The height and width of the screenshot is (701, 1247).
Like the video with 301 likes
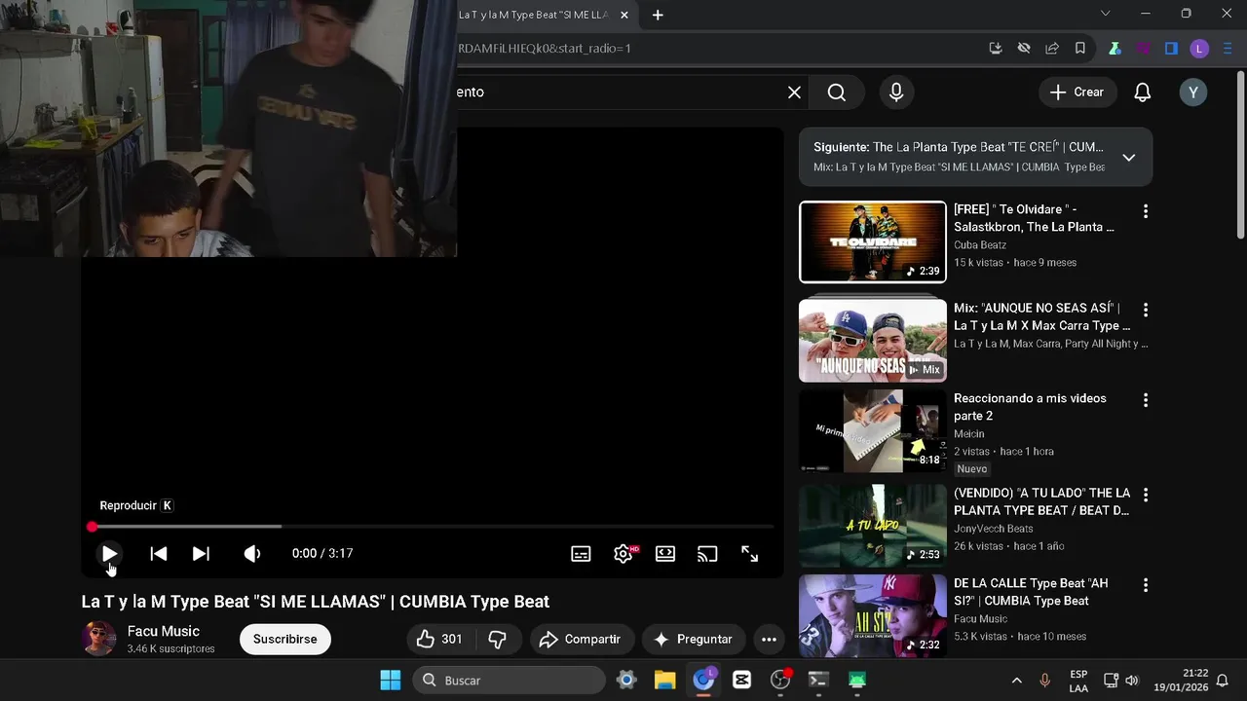click(439, 639)
